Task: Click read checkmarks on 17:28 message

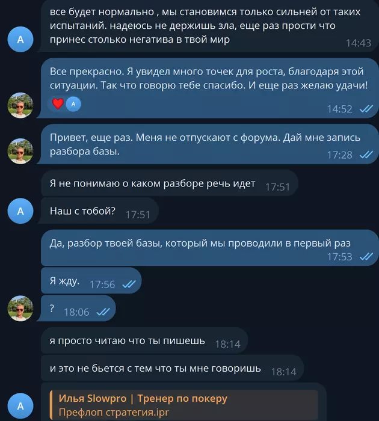Action: pos(366,155)
